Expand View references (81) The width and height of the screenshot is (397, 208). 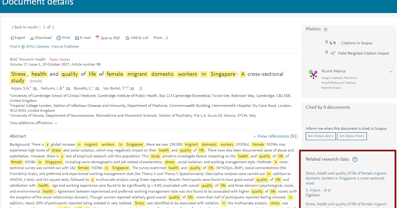click(x=275, y=136)
